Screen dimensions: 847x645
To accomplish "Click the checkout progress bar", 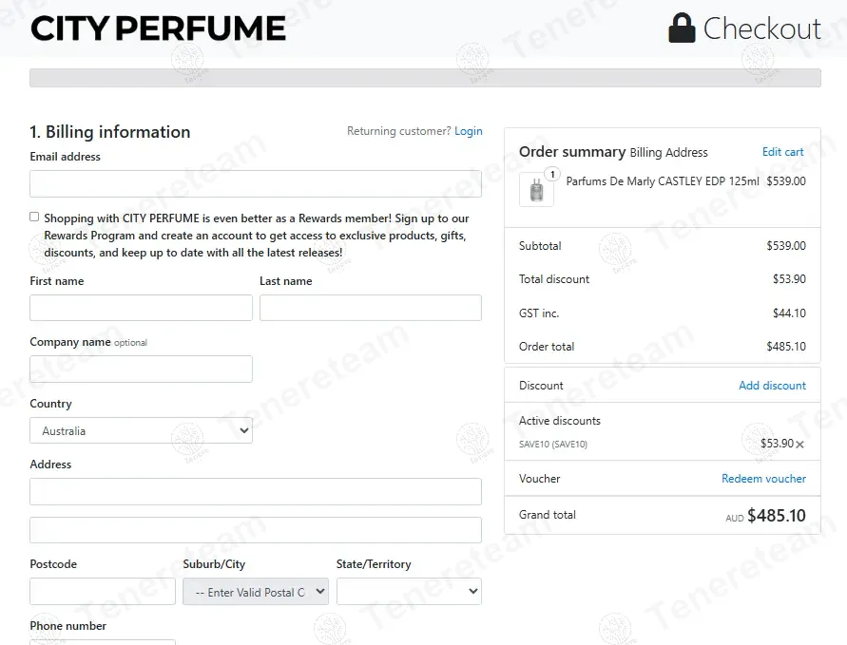I will point(425,78).
